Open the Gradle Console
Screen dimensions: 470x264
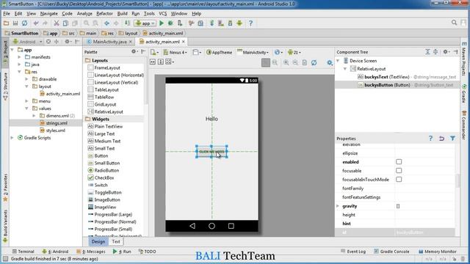[391, 252]
